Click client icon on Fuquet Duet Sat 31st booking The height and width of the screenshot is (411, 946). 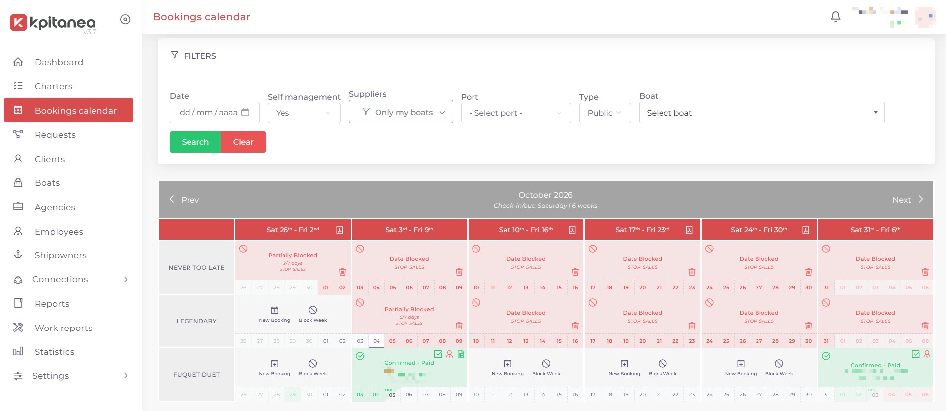point(927,354)
